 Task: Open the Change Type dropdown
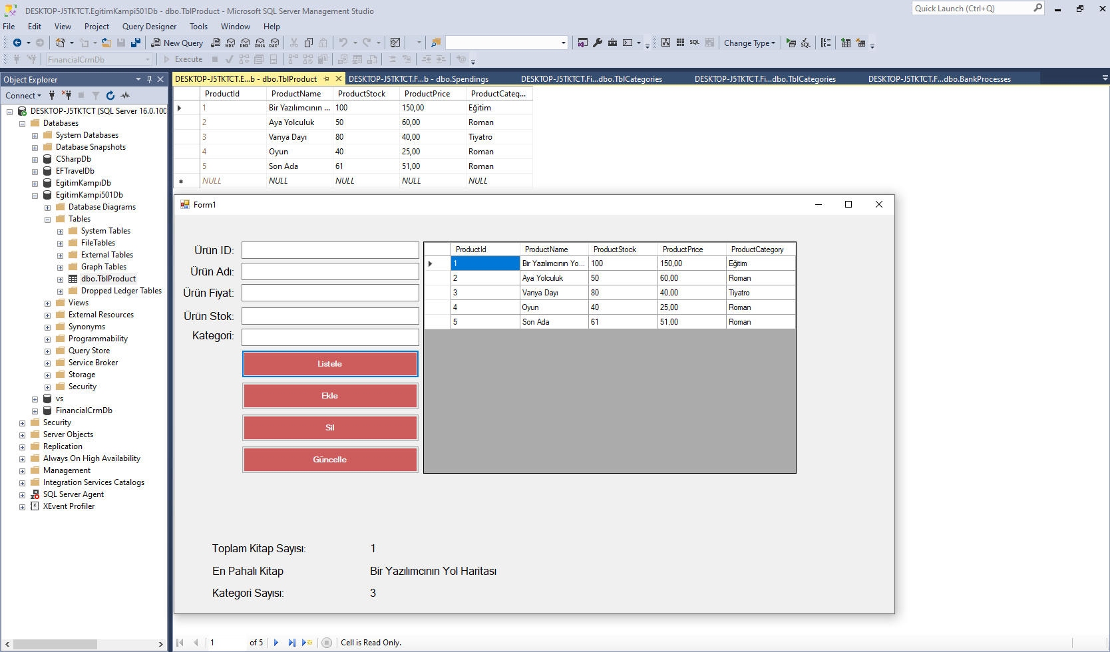(749, 43)
